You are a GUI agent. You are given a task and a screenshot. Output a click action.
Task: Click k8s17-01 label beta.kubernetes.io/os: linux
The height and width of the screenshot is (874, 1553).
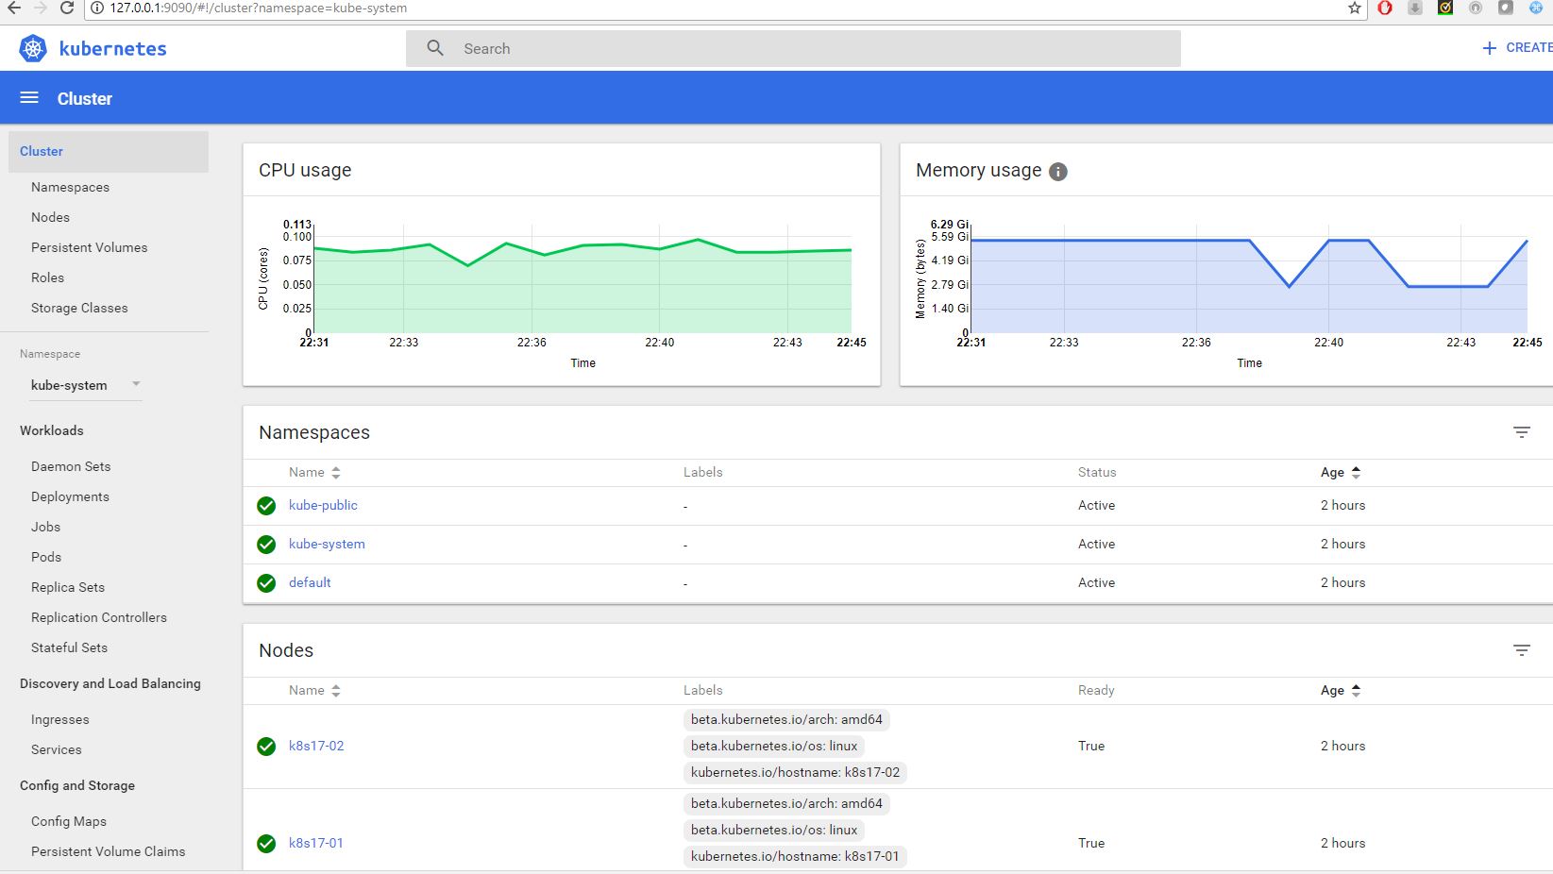coord(774,830)
